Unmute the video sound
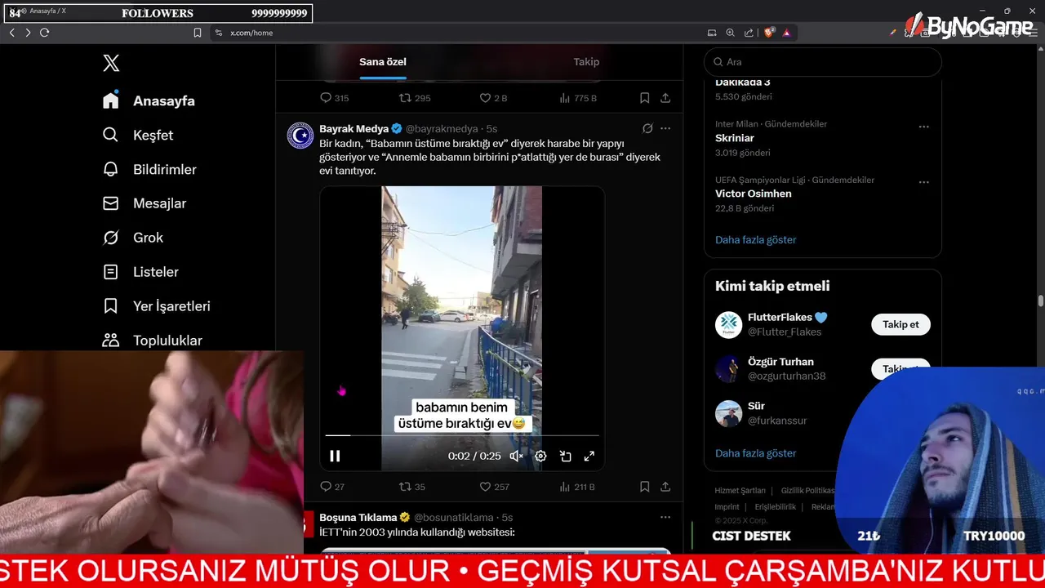The image size is (1045, 588). pos(516,457)
